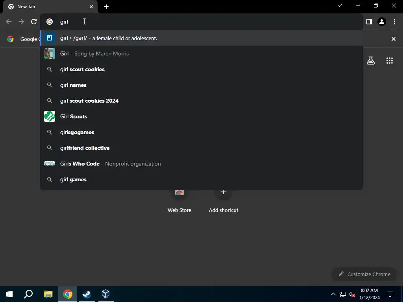Close the New Tab tab

click(91, 7)
